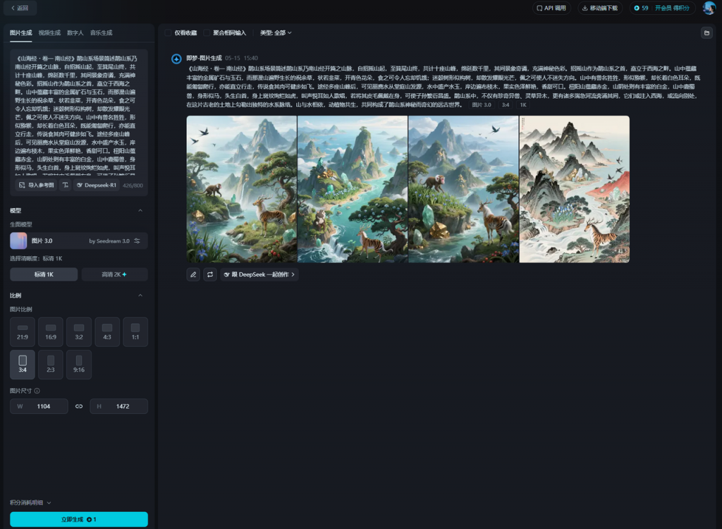Choose the 4:3 aspect ratio
This screenshot has width=722, height=529.
107,332
